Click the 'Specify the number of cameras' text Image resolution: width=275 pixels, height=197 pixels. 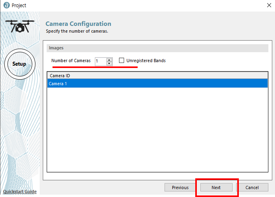click(77, 31)
